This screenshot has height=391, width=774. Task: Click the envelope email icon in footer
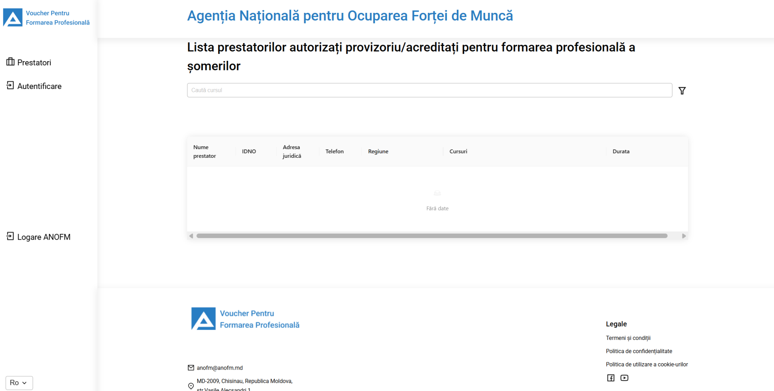(x=191, y=368)
